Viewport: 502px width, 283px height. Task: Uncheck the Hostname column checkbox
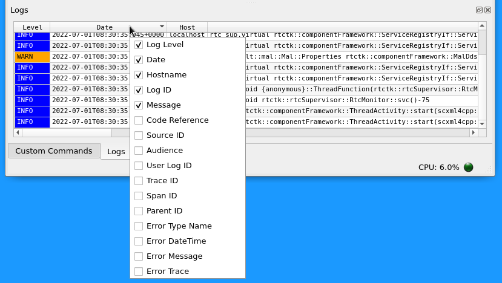pyautogui.click(x=139, y=75)
